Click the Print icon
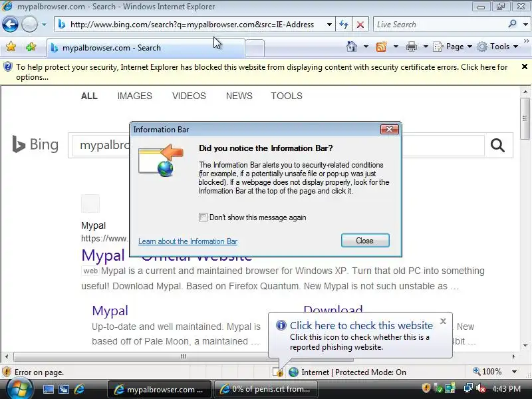Screen dimensions: 532x399 tap(411, 47)
